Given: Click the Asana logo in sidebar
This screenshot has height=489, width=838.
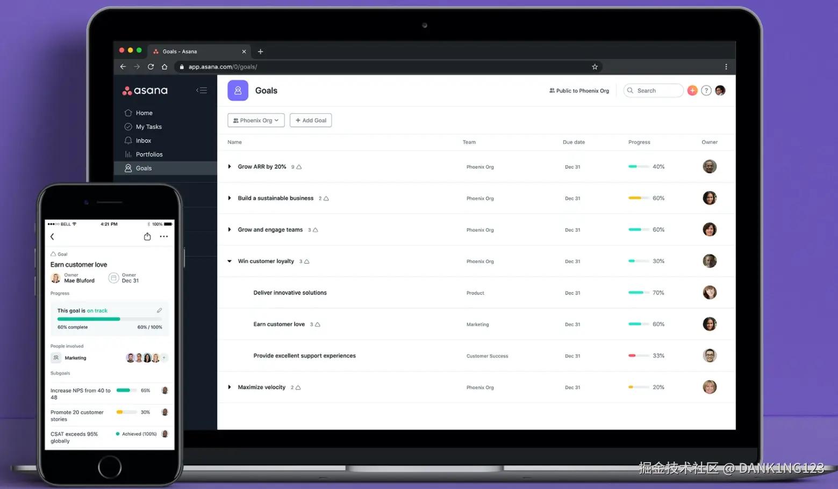Looking at the screenshot, I should (145, 91).
